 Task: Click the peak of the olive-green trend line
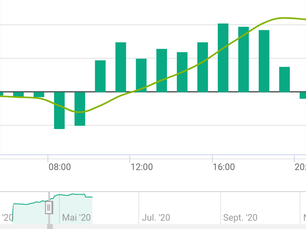pos(283,18)
